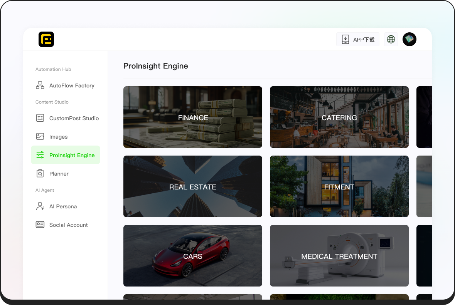The height and width of the screenshot is (305, 455).
Task: Click the ProInsight Engine sliders icon
Action: pyautogui.click(x=40, y=155)
